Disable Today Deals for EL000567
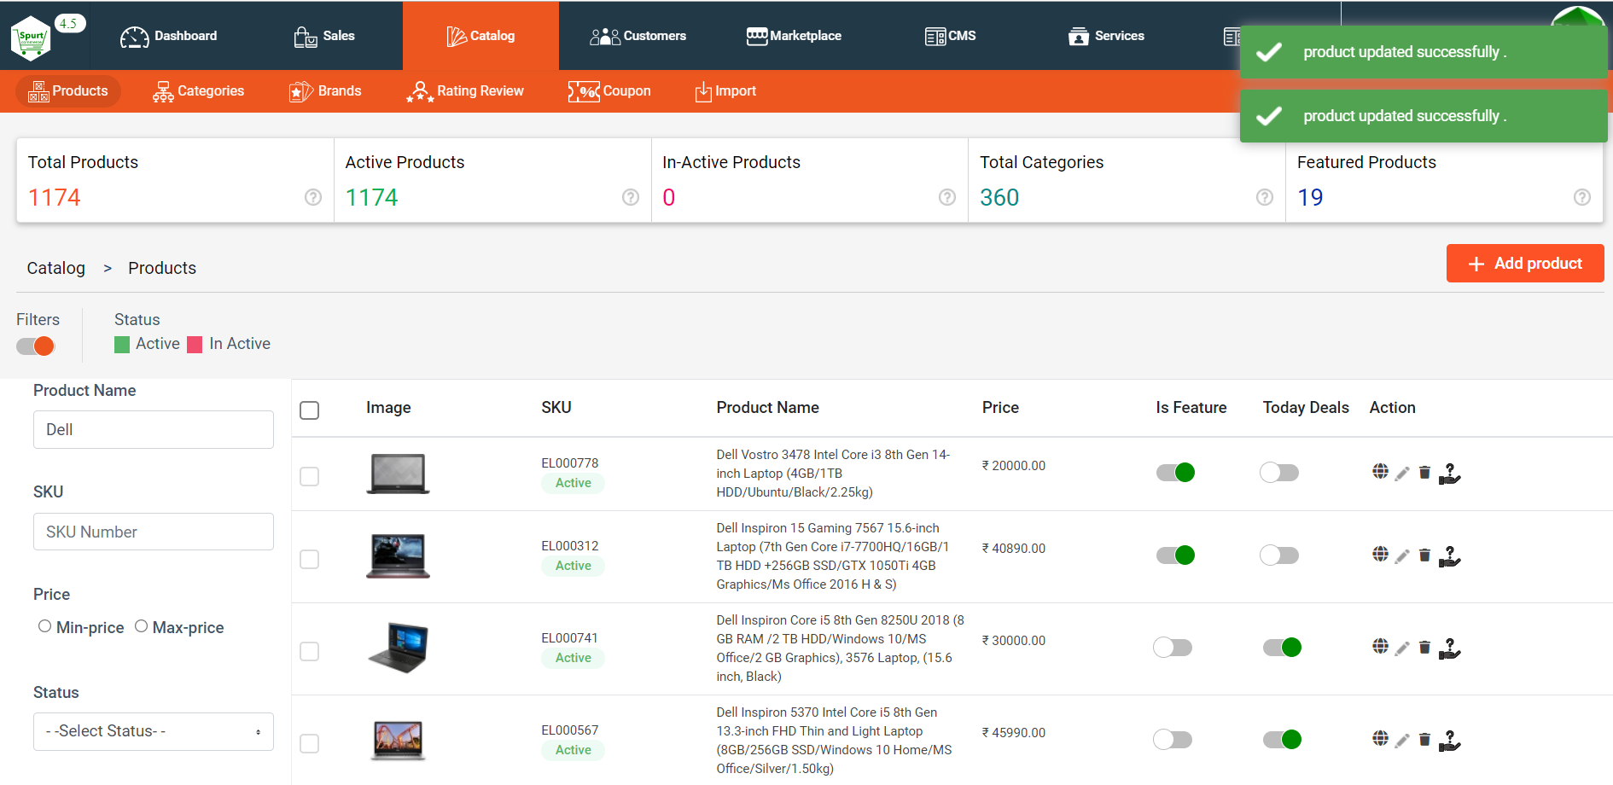1613x785 pixels. pyautogui.click(x=1283, y=740)
